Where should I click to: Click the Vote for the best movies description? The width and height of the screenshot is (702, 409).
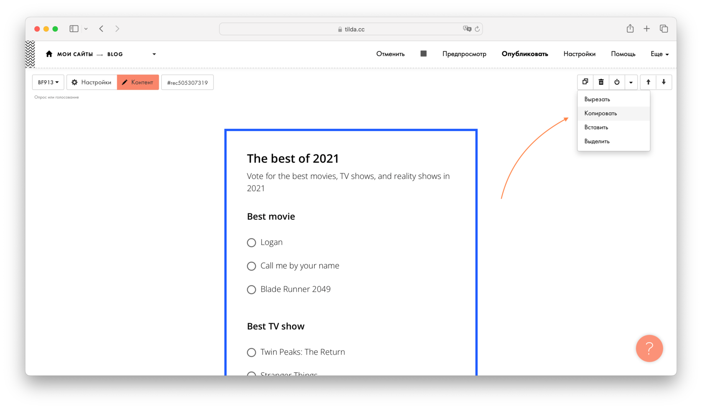[348, 182]
